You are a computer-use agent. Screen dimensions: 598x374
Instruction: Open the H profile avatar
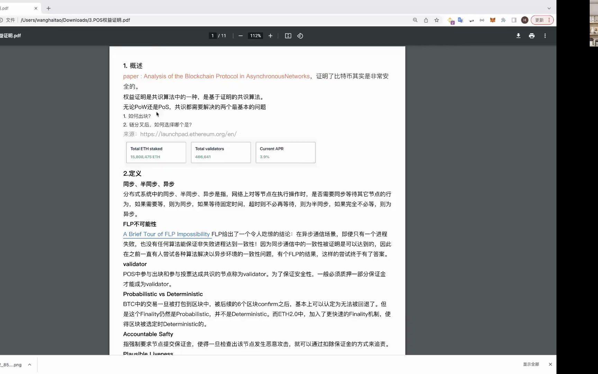[x=525, y=20]
